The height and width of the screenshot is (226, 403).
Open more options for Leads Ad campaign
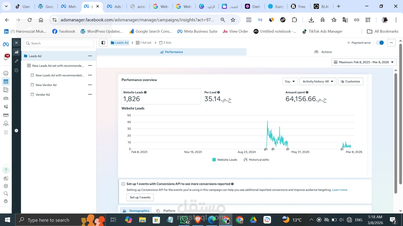click(90, 56)
